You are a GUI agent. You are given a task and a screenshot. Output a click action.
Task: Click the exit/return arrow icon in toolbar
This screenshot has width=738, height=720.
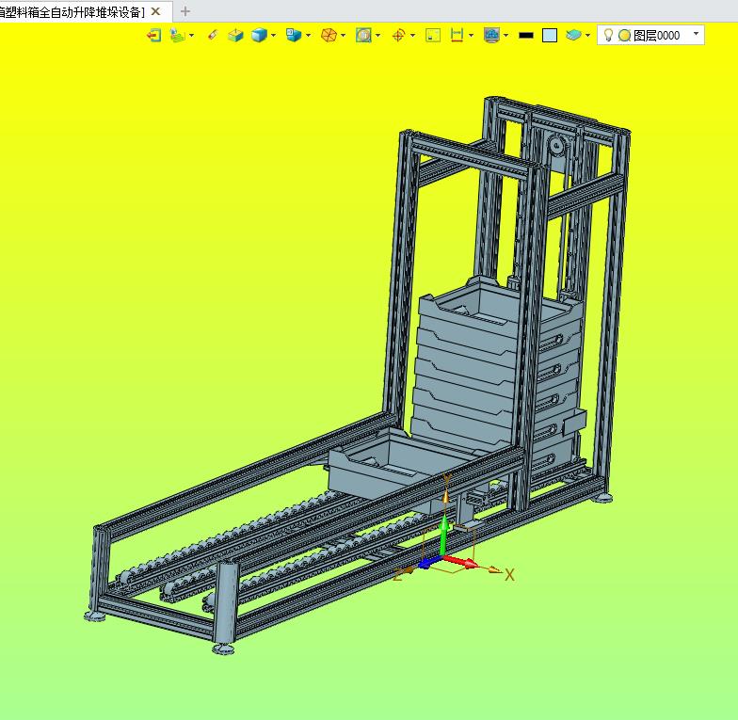(153, 36)
